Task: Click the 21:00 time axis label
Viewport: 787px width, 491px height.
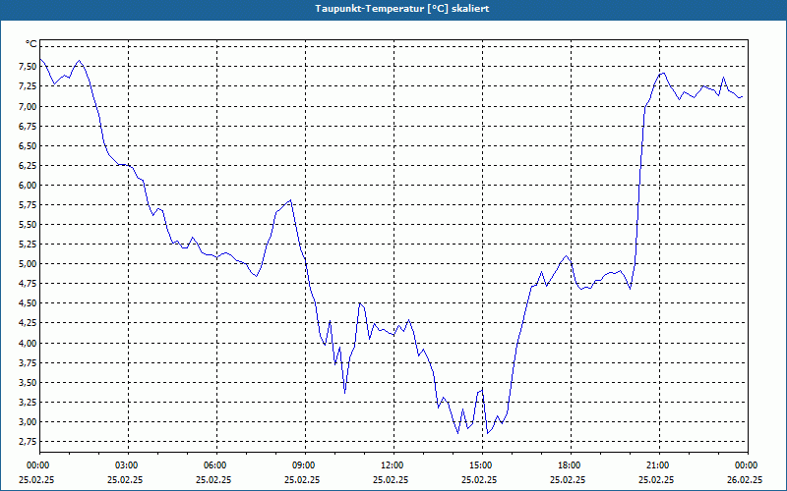Action: [659, 465]
